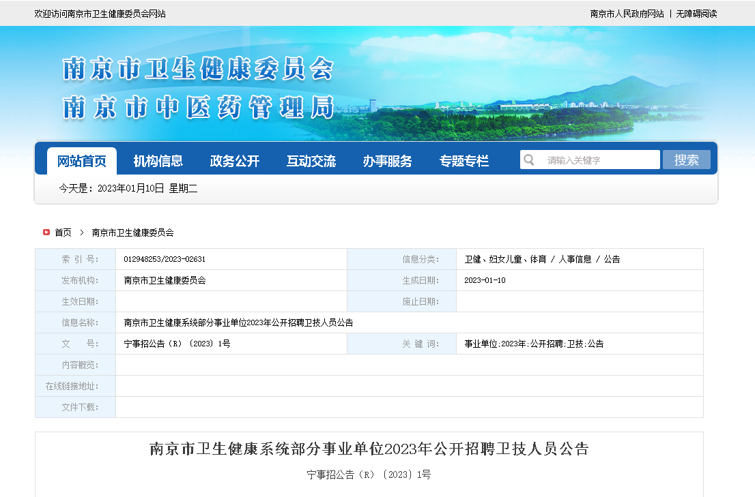Image resolution: width=755 pixels, height=497 pixels.
Task: Click the 信息名称 announcement title cell
Action: click(238, 322)
